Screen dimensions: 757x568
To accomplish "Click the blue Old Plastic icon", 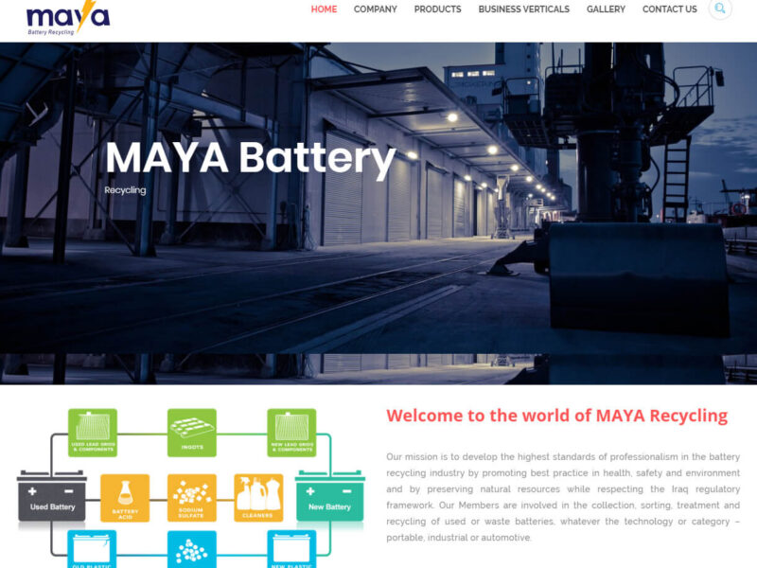I will [92, 549].
